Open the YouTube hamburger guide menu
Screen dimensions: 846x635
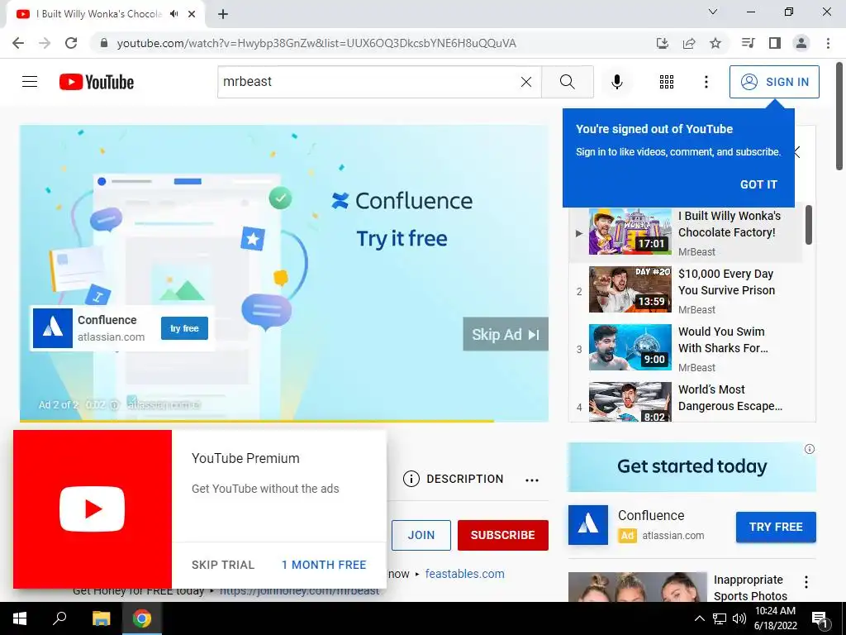(x=30, y=82)
